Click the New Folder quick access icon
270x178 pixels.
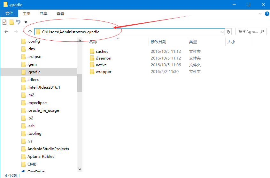tap(12, 22)
